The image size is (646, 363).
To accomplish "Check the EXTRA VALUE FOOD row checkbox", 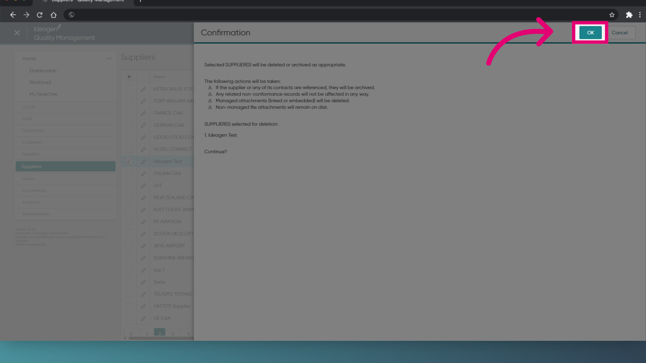I will 129,89.
